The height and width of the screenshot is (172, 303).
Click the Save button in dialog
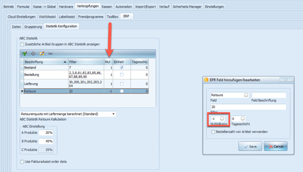[x=250, y=146]
